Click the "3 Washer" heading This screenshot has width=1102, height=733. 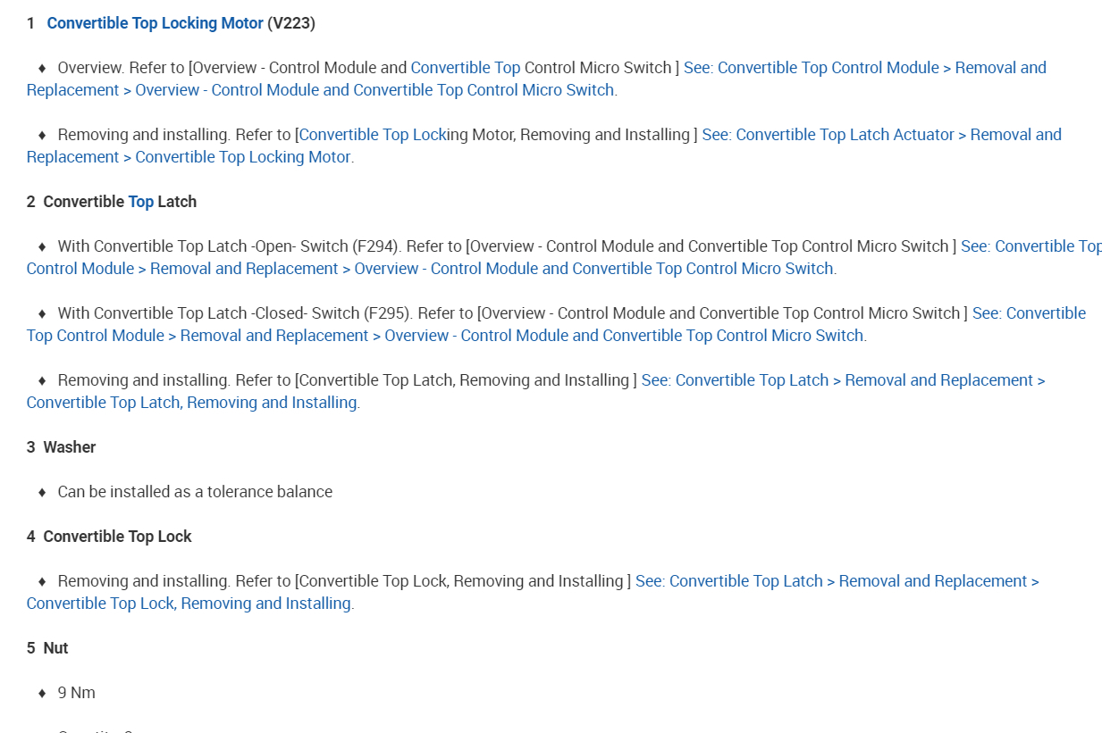pyautogui.click(x=61, y=447)
